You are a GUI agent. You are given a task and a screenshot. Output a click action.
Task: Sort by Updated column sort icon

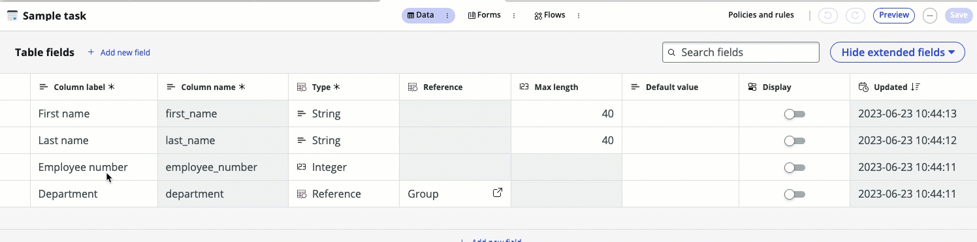(916, 87)
